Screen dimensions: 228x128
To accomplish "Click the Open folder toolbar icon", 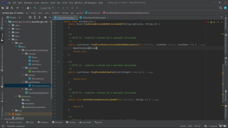I will point(2,8).
